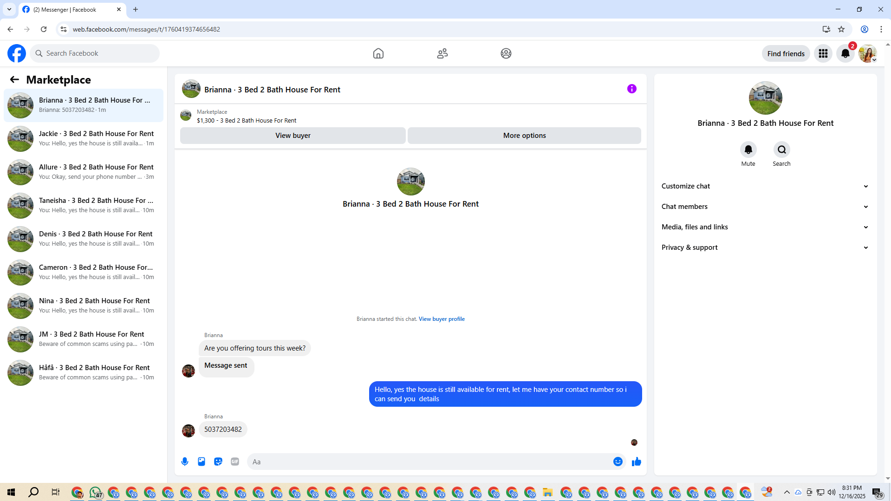
Task: Open JM's house rental conversation
Action: (84, 339)
